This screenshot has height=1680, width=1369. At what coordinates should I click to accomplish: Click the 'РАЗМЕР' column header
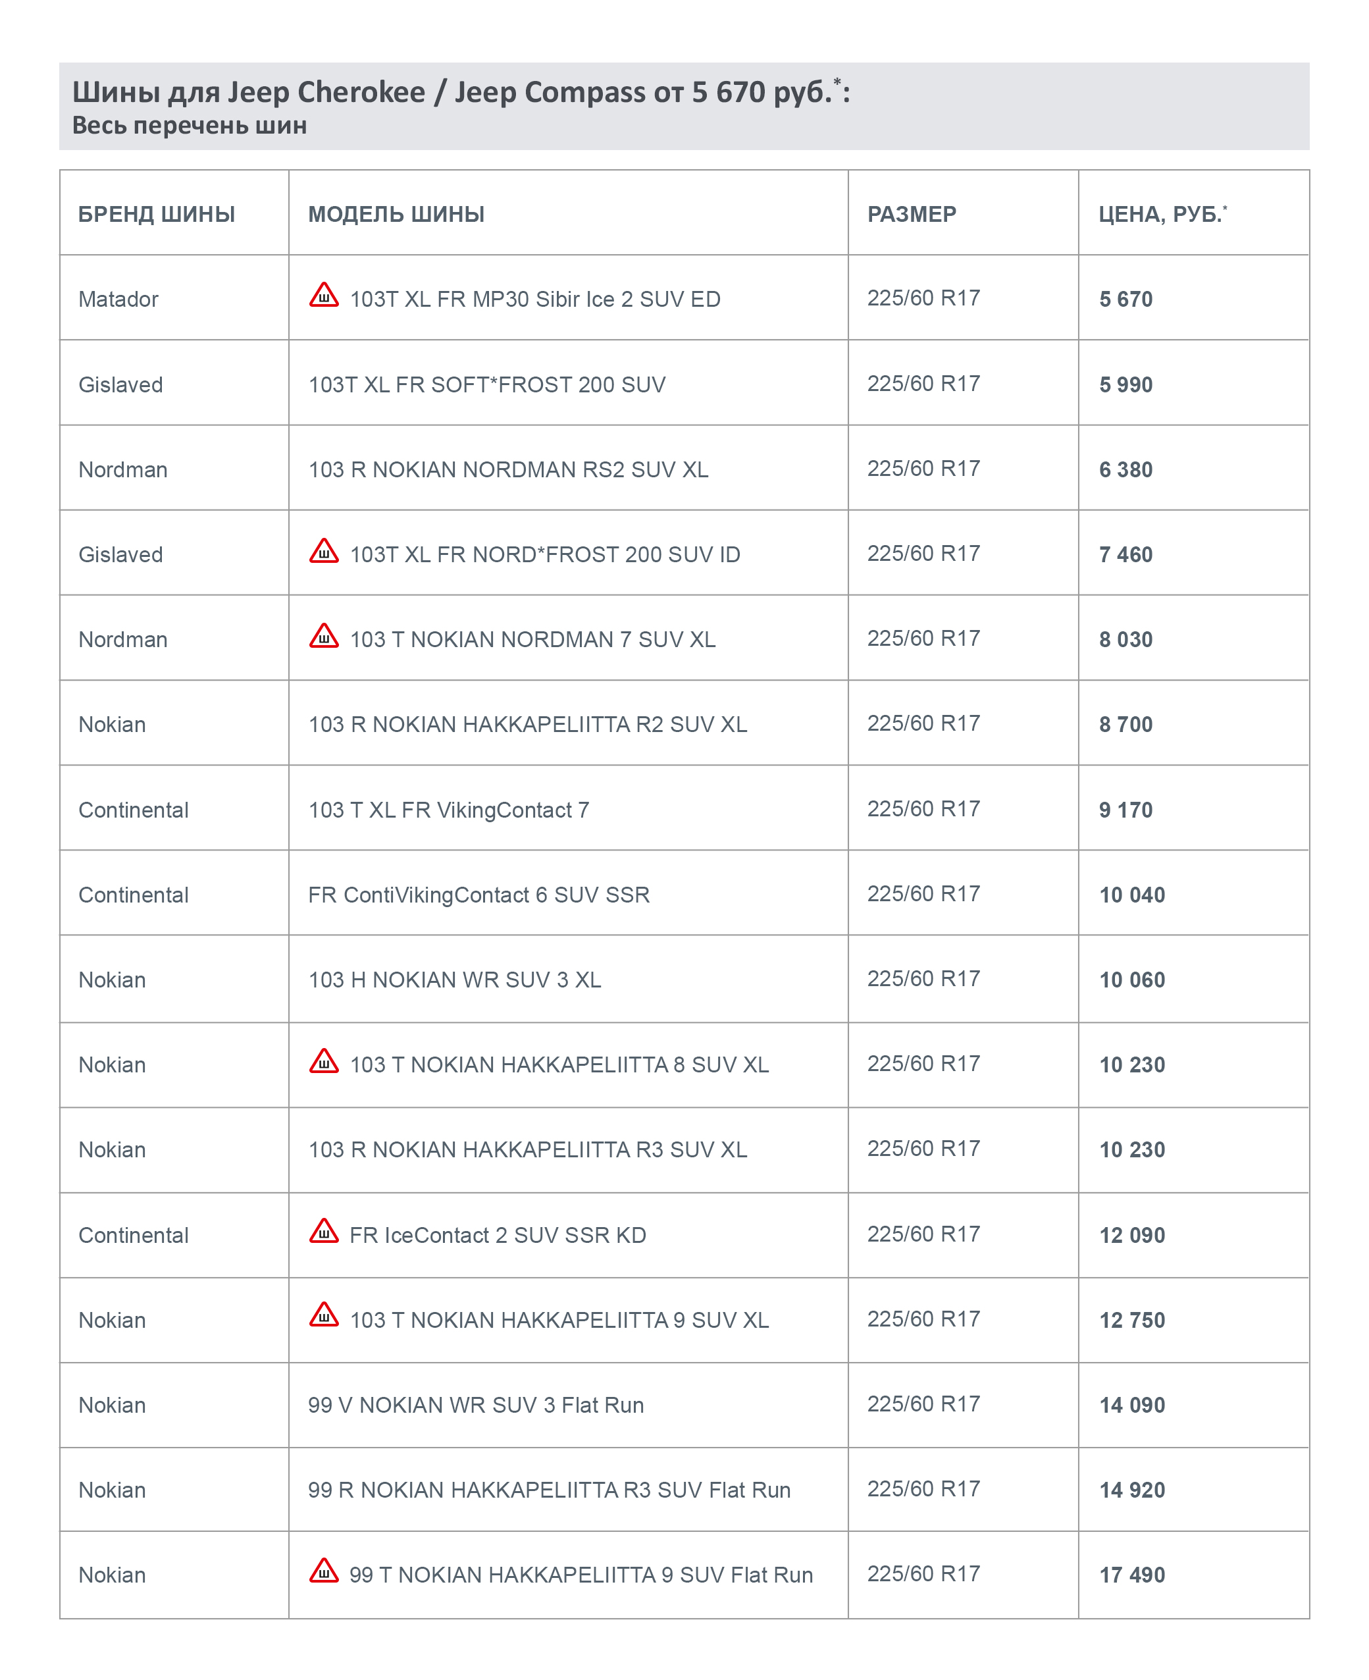tap(912, 215)
